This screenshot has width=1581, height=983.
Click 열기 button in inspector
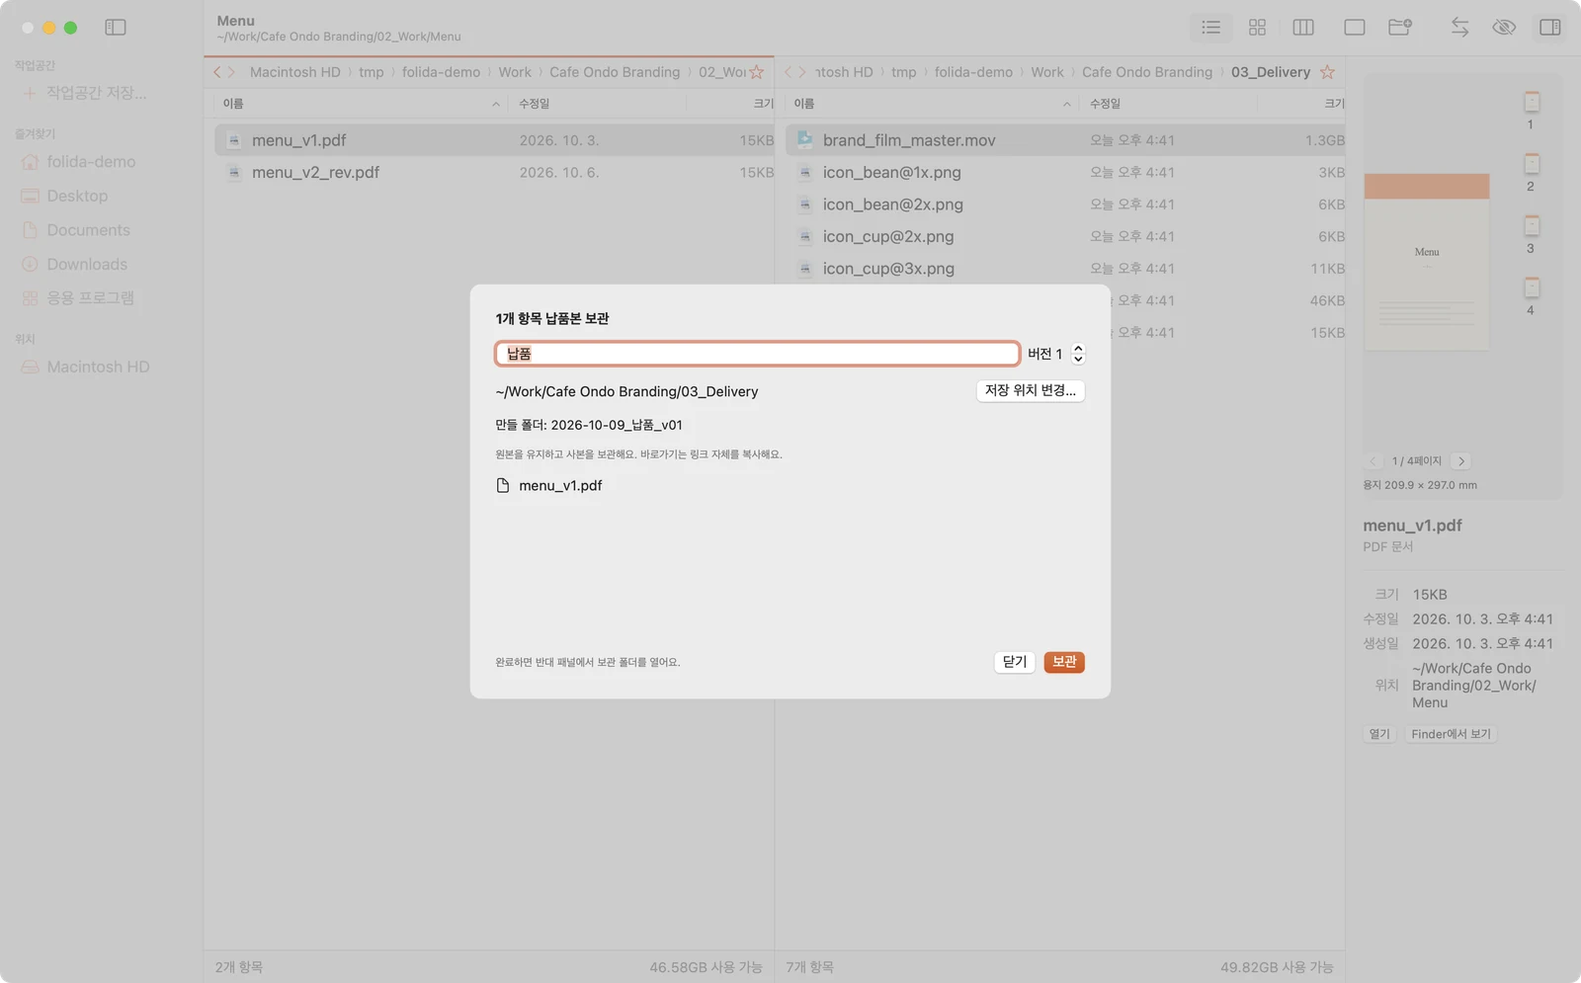(x=1379, y=734)
